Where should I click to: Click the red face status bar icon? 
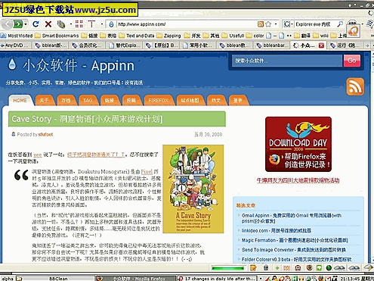click(x=298, y=268)
